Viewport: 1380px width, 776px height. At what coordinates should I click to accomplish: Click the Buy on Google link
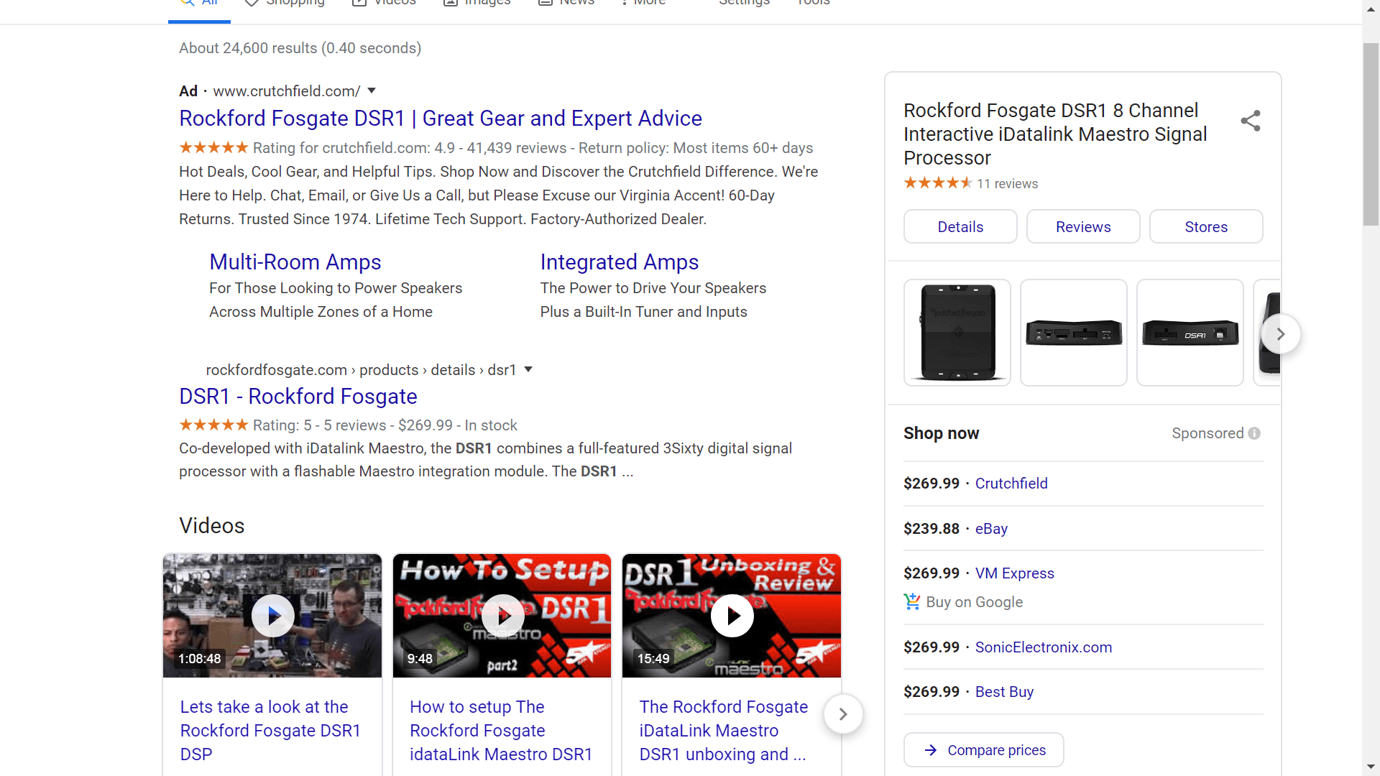click(x=975, y=602)
